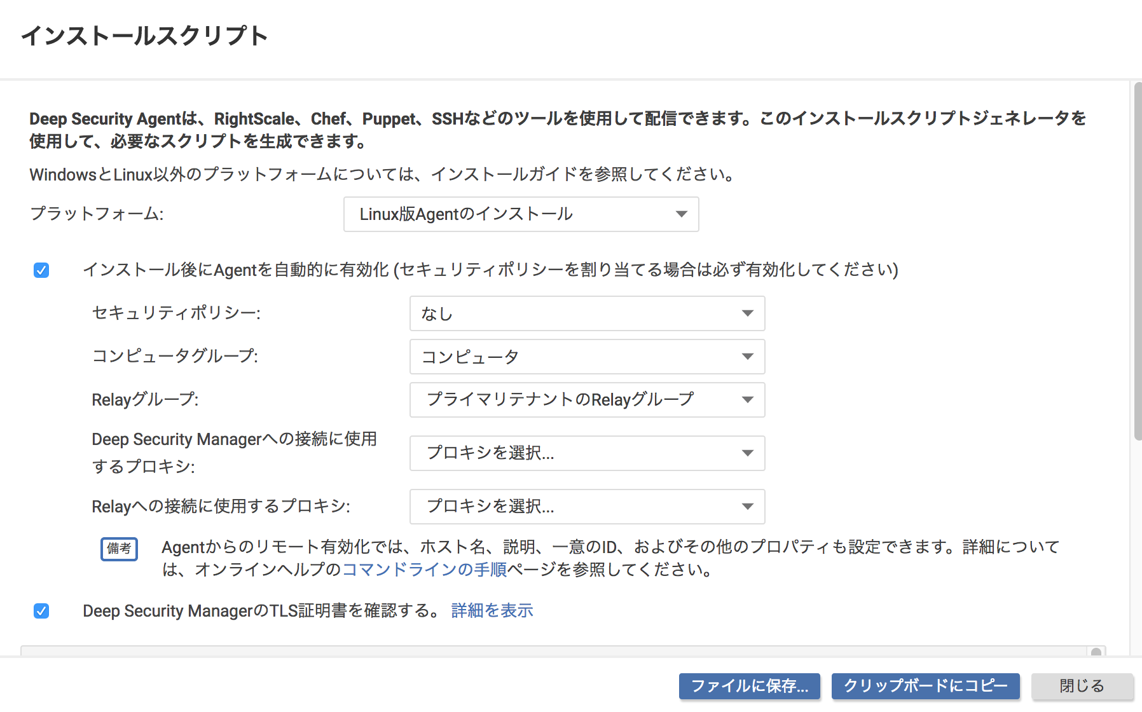Screen dimensions: 1142x712
Task: Open the コンピュータグループ dropdown
Action: [x=588, y=357]
